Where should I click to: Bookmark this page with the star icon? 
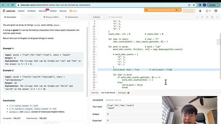(194, 5)
